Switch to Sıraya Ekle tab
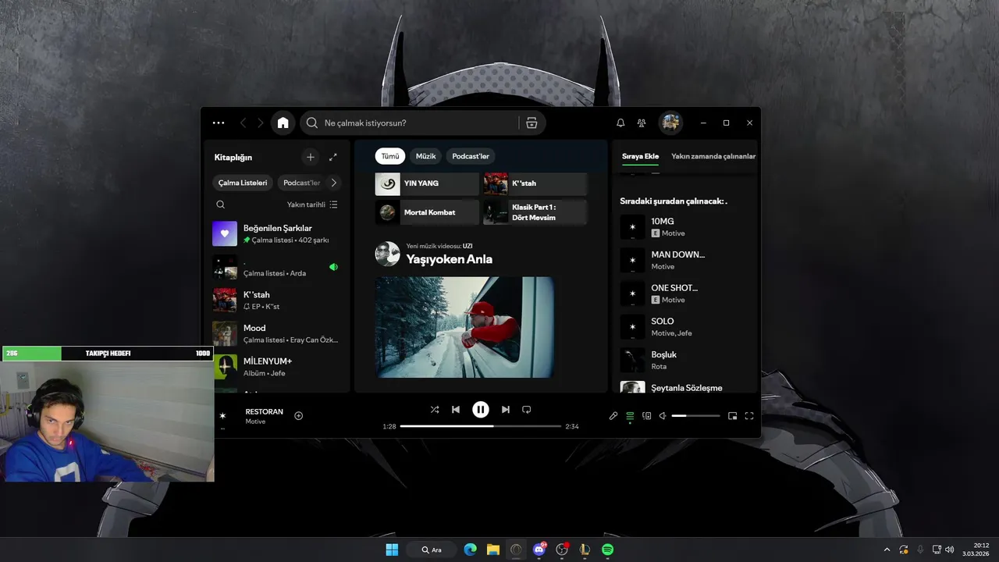The height and width of the screenshot is (562, 999). 640,156
